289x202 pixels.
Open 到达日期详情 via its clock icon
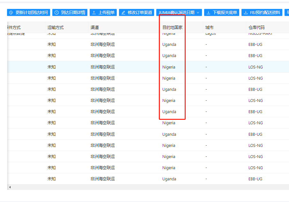57,13
